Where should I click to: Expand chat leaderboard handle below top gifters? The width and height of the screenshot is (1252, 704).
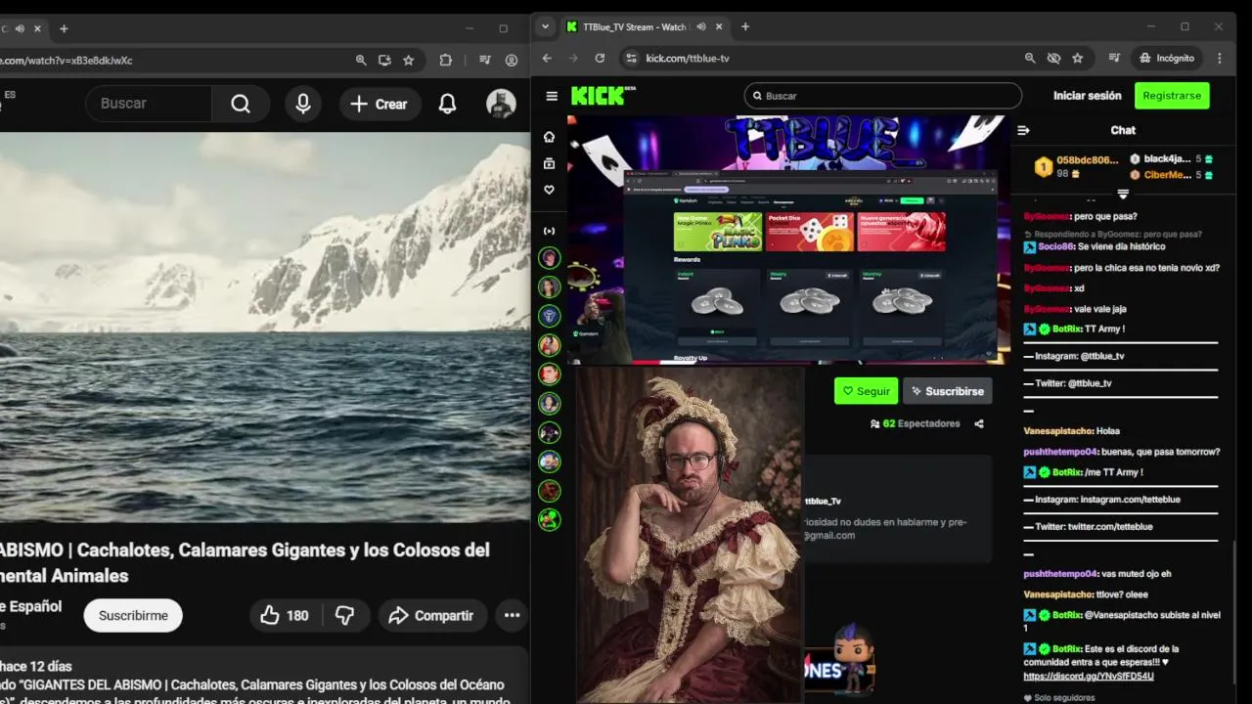pyautogui.click(x=1123, y=194)
